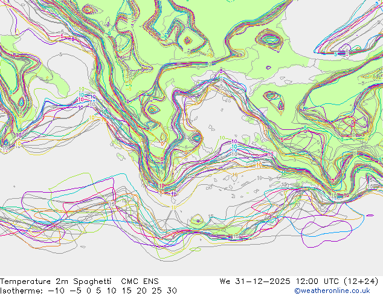Click the 'CMC ENS' model label

tap(140, 282)
